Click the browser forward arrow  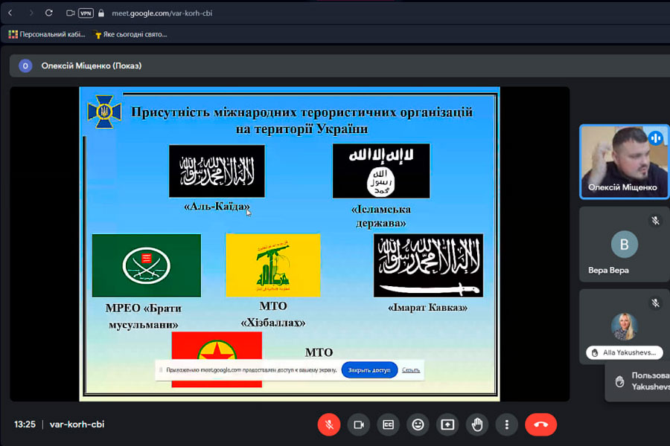pyautogui.click(x=31, y=13)
